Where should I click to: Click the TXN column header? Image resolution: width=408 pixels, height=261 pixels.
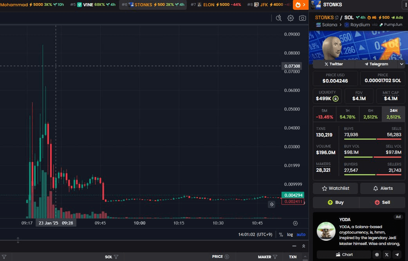pos(292,257)
